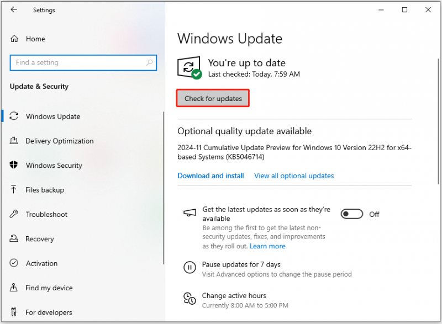Click the Home house icon
Screen dimensions: 442x324
click(x=14, y=39)
